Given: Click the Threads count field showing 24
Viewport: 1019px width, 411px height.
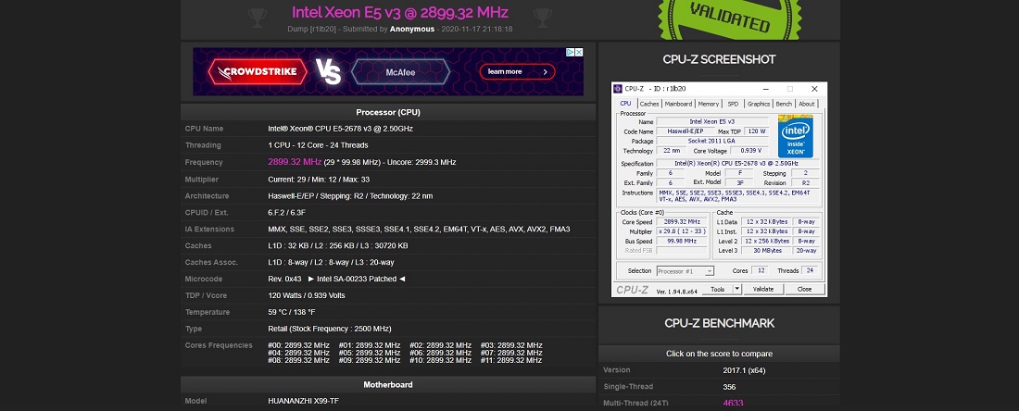Looking at the screenshot, I should pyautogui.click(x=810, y=270).
